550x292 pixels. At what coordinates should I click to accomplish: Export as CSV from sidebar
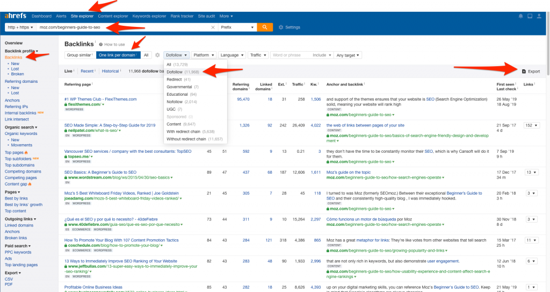pyautogui.click(x=9, y=279)
